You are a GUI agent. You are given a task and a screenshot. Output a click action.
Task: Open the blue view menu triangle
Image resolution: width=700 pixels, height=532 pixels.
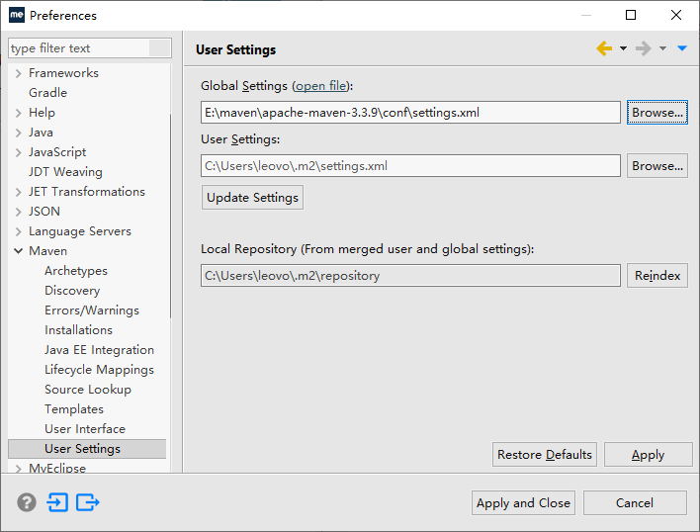tap(681, 48)
